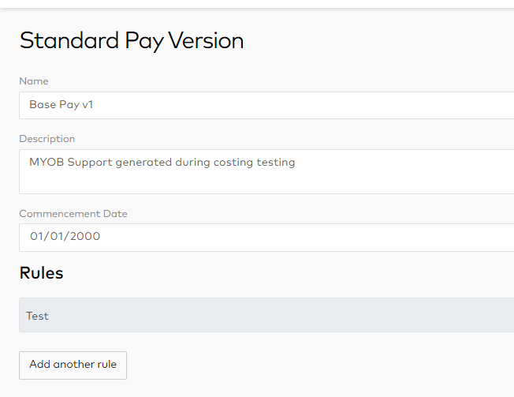Click empty space right of Base Pay v1
This screenshot has height=397, width=514.
coord(315,105)
